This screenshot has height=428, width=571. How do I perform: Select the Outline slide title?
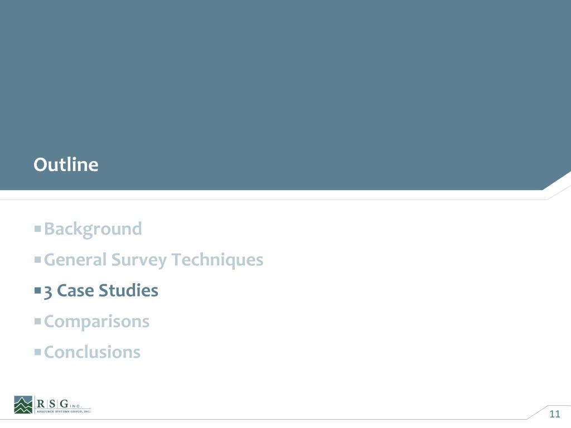(66, 164)
